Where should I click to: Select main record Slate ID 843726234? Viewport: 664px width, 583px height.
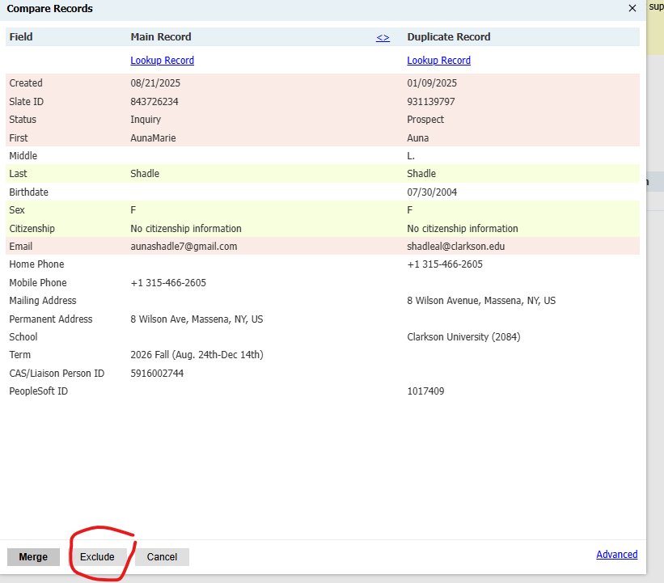[154, 102]
